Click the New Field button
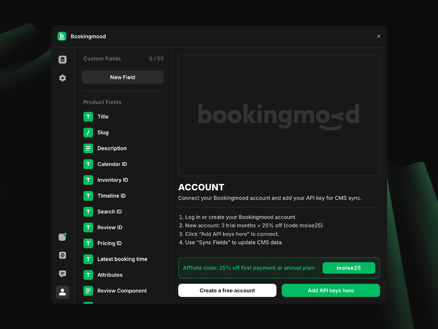The height and width of the screenshot is (329, 438). (x=122, y=77)
